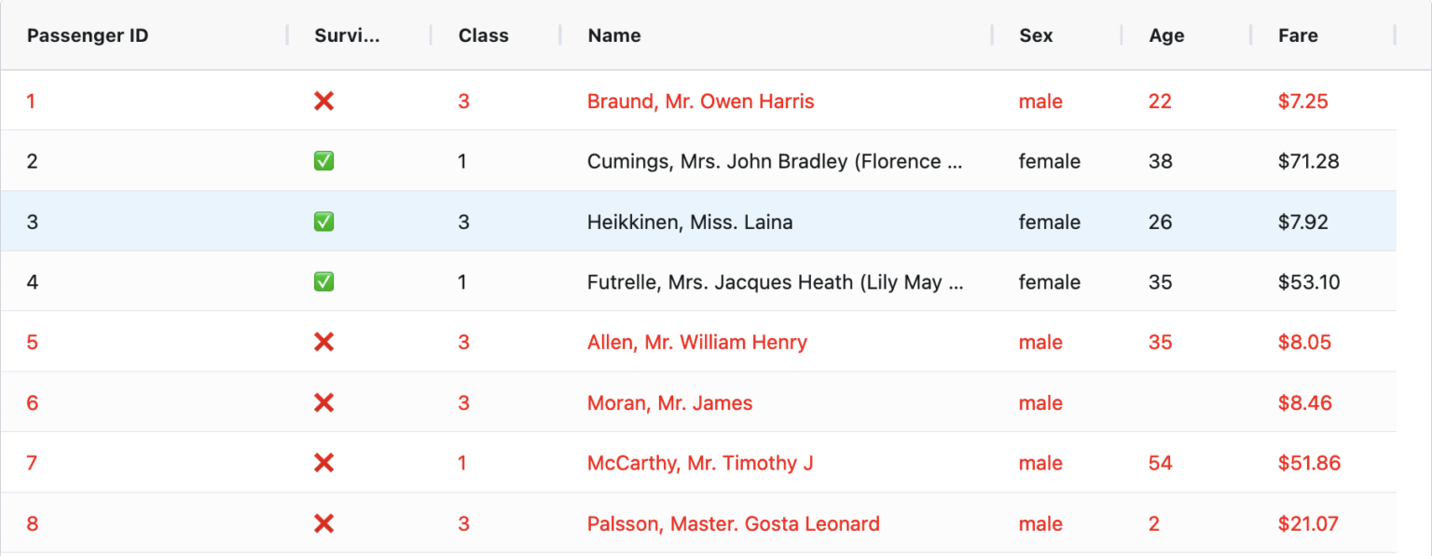Click the red X icon for McCarthy, Mr. Timothy J
This screenshot has width=1432, height=556.
[x=324, y=463]
